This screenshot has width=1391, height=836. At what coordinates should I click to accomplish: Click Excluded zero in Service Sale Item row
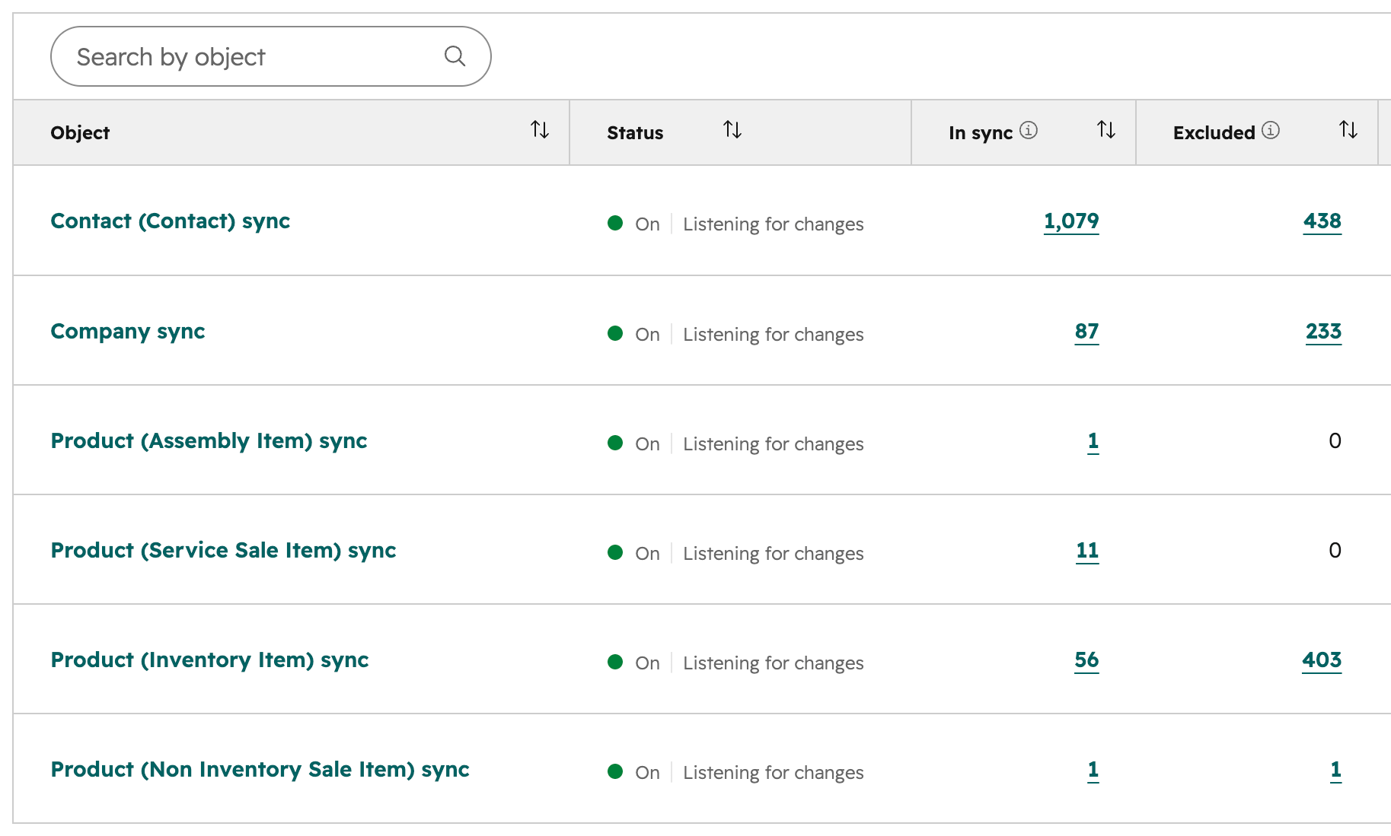click(x=1335, y=551)
